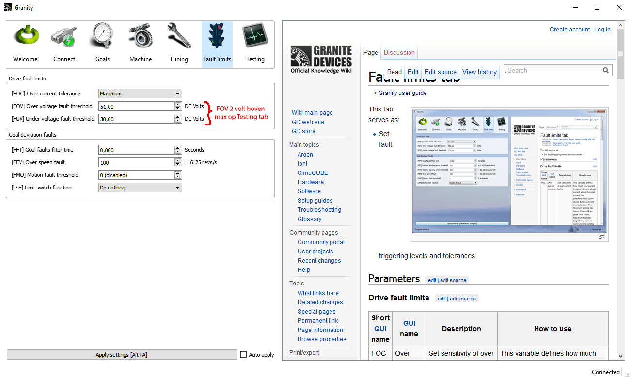Open the User projects link
631x378 pixels.
315,252
